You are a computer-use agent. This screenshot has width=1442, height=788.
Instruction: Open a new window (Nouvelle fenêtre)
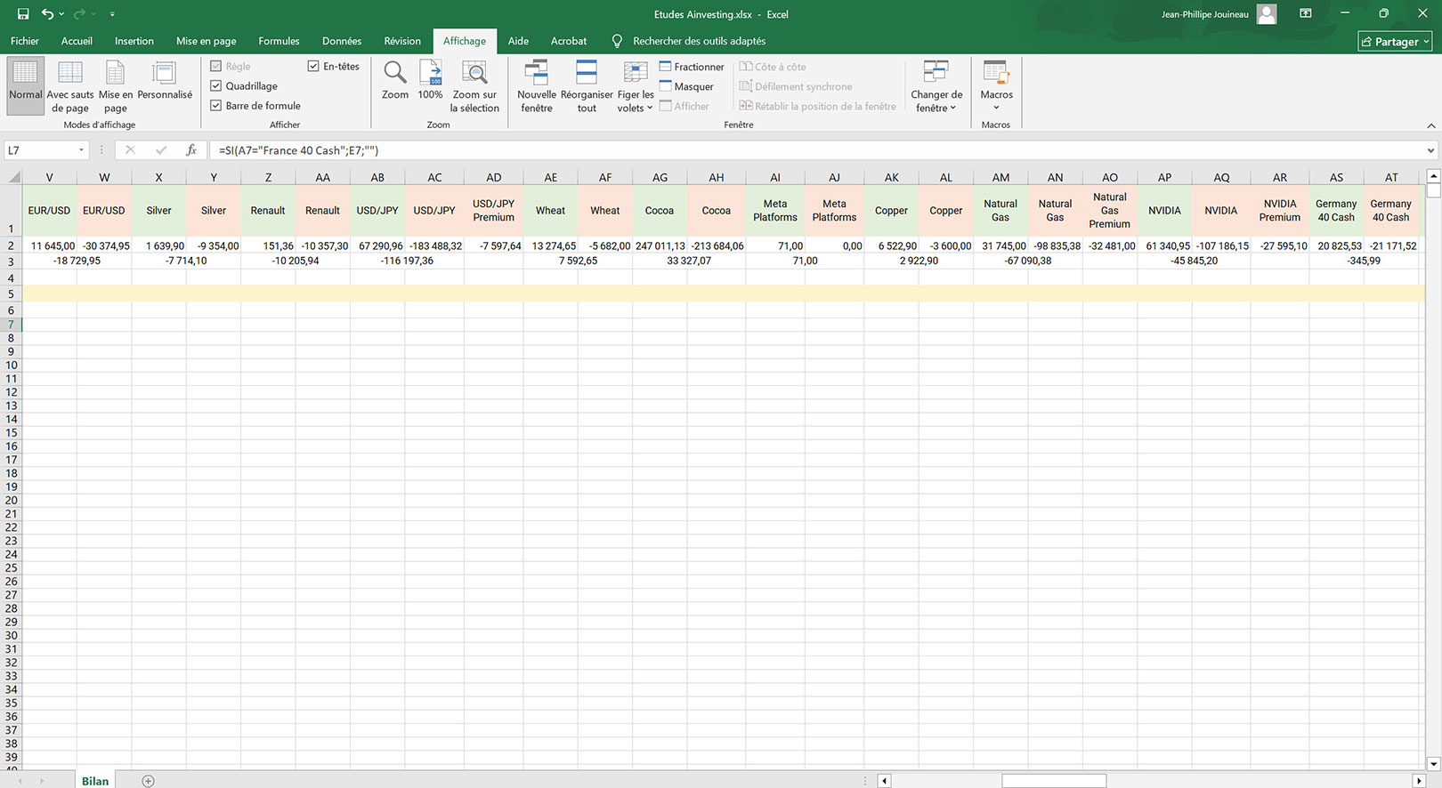536,86
